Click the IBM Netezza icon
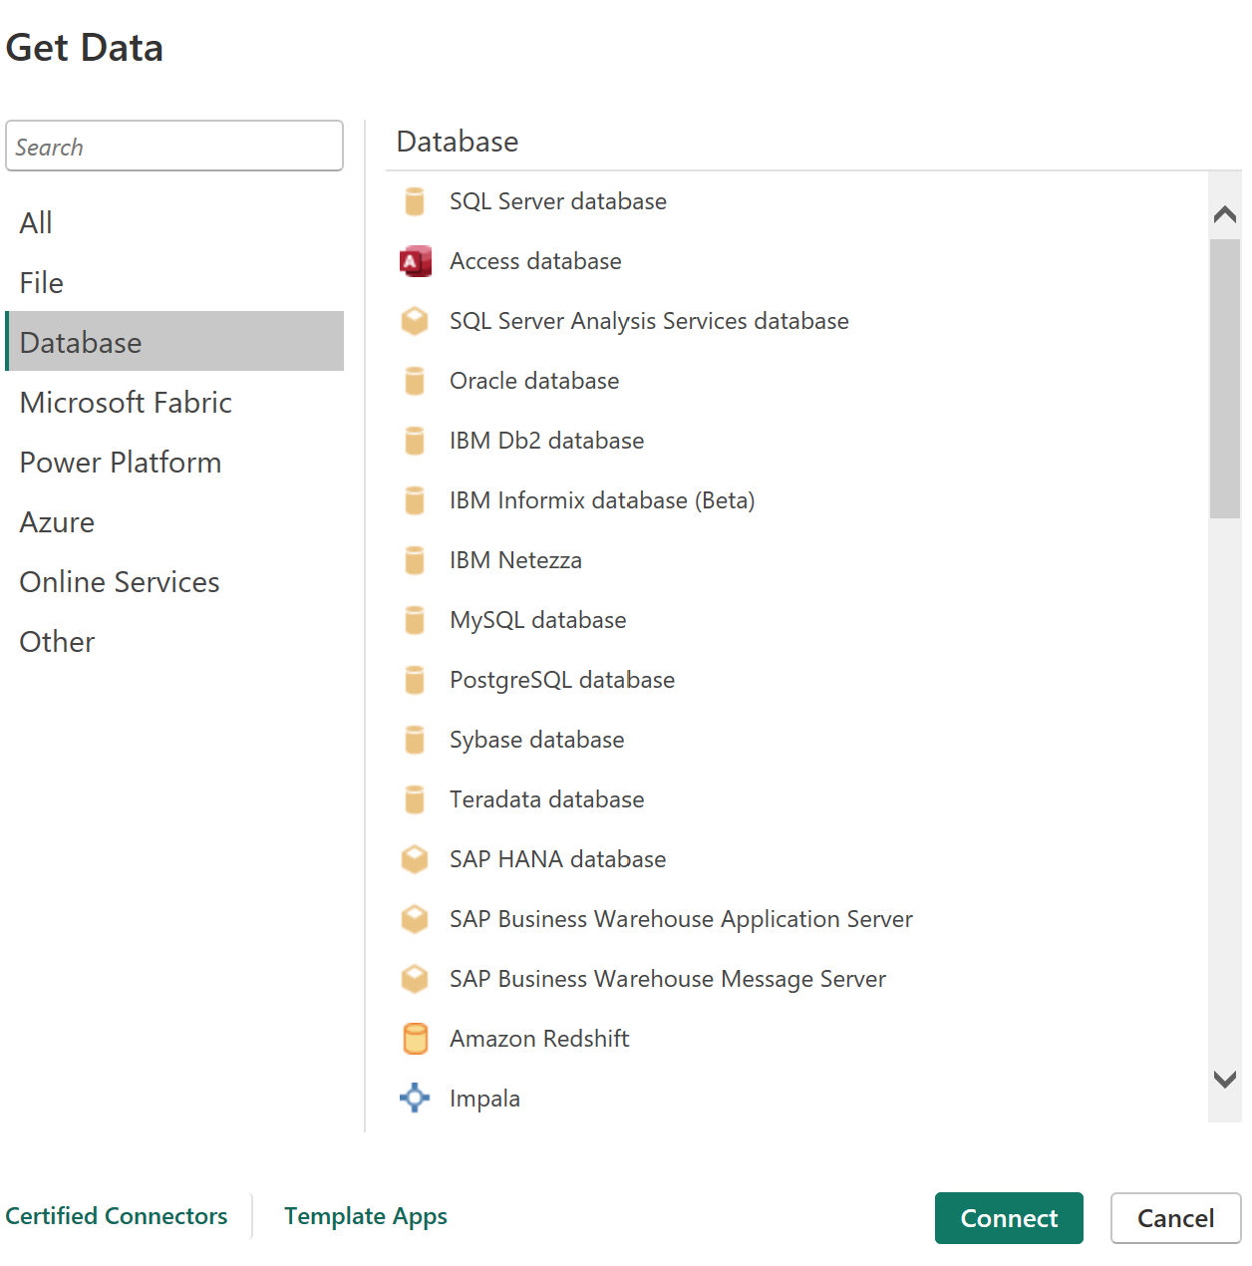1252x1266 pixels. point(415,560)
